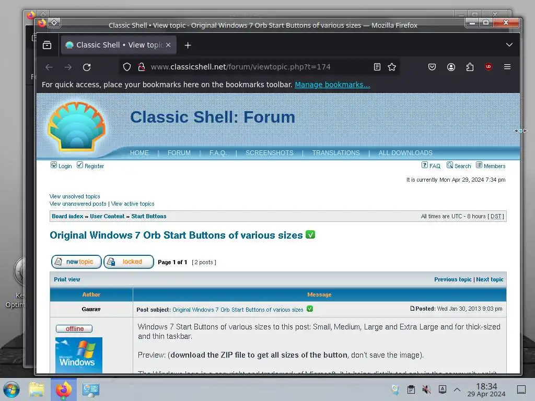View active topics link
The height and width of the screenshot is (401, 535).
pyautogui.click(x=133, y=204)
